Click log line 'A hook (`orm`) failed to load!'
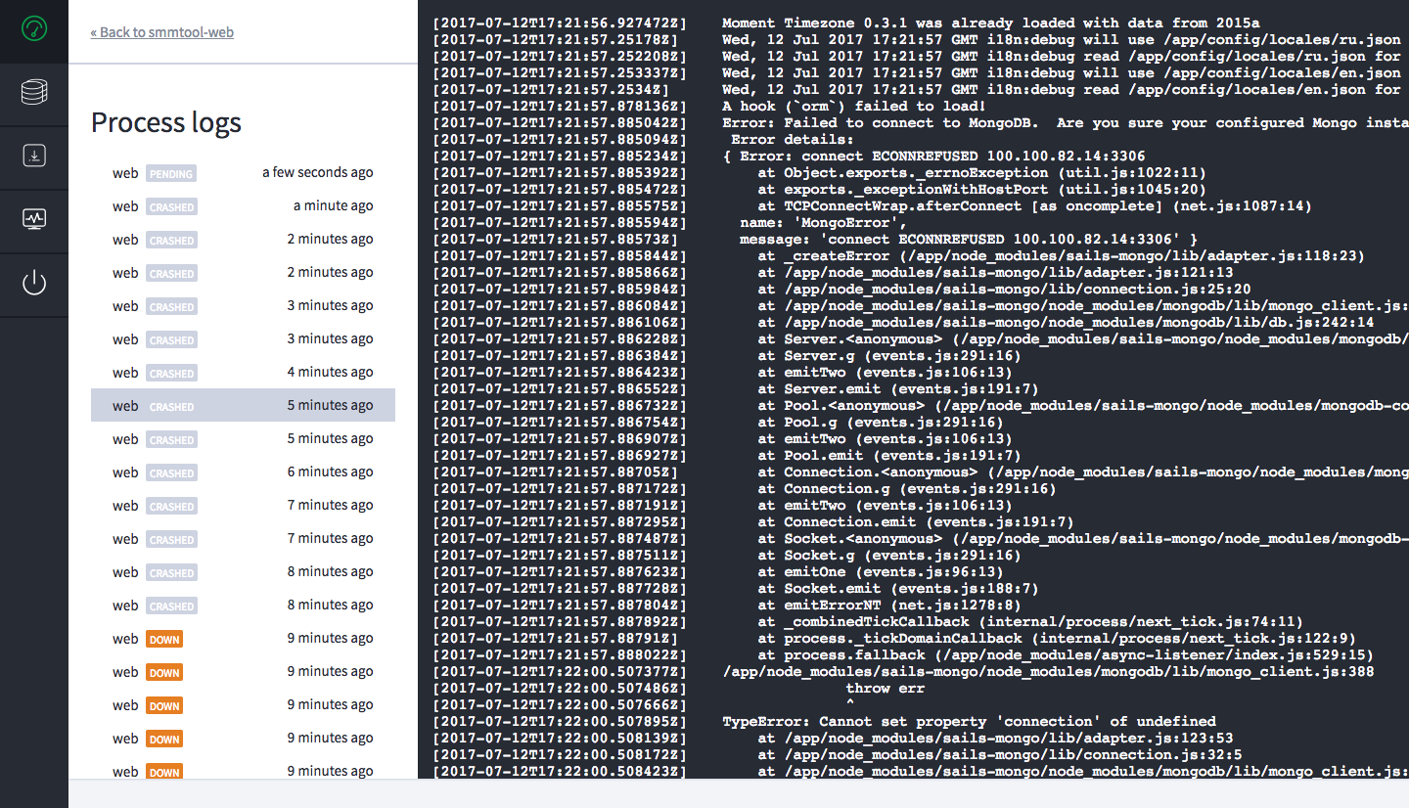Viewport: 1409px width, 808px height. coord(854,106)
